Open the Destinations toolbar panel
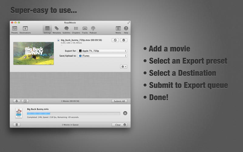Viewport: 243px width, 152px height. pyautogui.click(x=25, y=30)
